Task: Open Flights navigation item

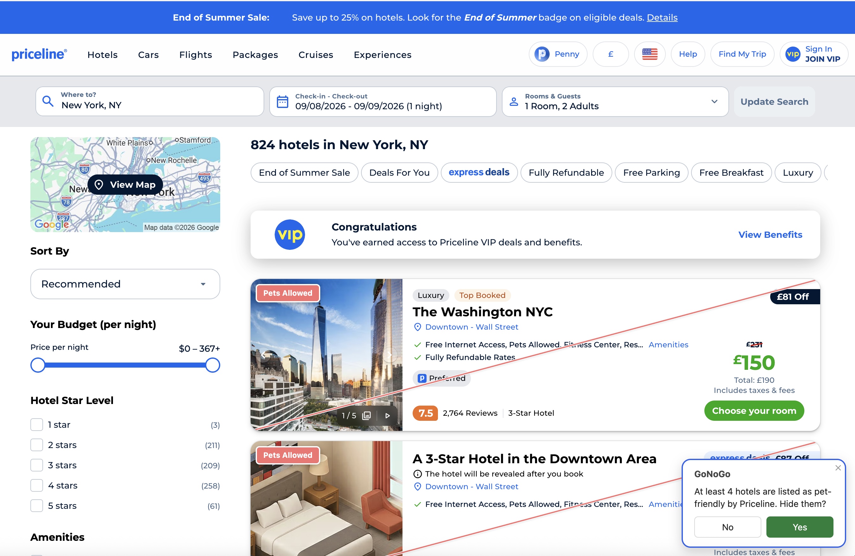Action: coord(196,55)
